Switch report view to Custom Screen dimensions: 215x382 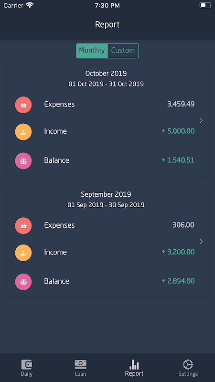tap(123, 51)
